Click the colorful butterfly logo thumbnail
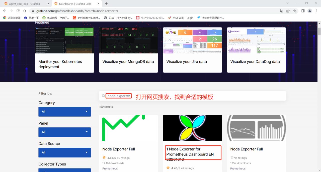Image resolution: width=321 pixels, height=172 pixels. tap(192, 128)
